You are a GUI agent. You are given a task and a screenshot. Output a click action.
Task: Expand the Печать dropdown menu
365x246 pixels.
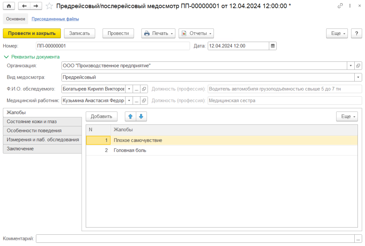click(x=159, y=33)
